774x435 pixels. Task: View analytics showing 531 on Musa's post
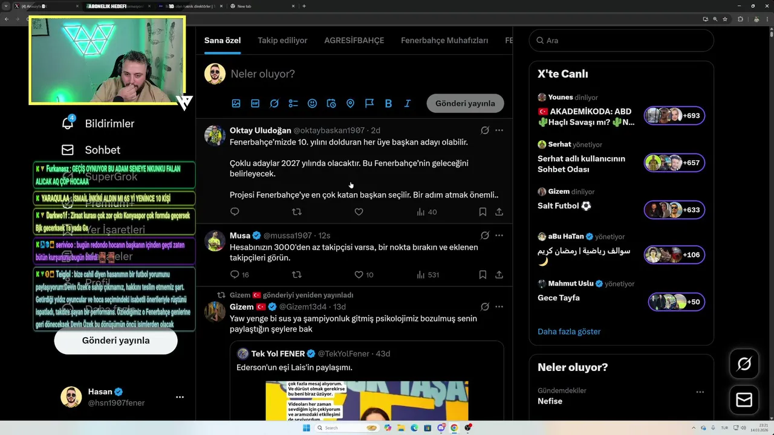tap(428, 274)
